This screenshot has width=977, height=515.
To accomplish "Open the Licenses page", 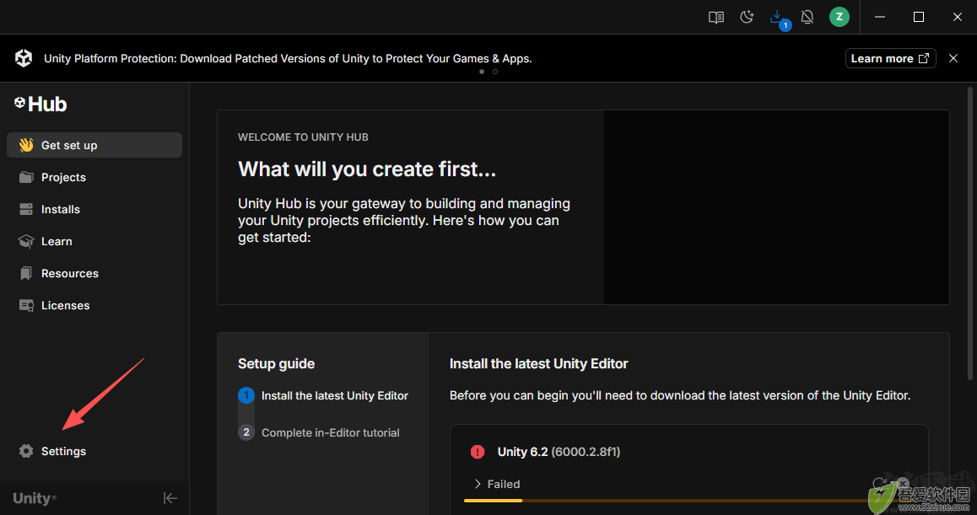I will 94,306.
